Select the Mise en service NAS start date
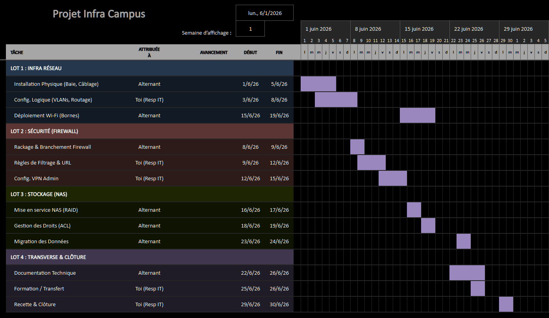 pyautogui.click(x=250, y=210)
